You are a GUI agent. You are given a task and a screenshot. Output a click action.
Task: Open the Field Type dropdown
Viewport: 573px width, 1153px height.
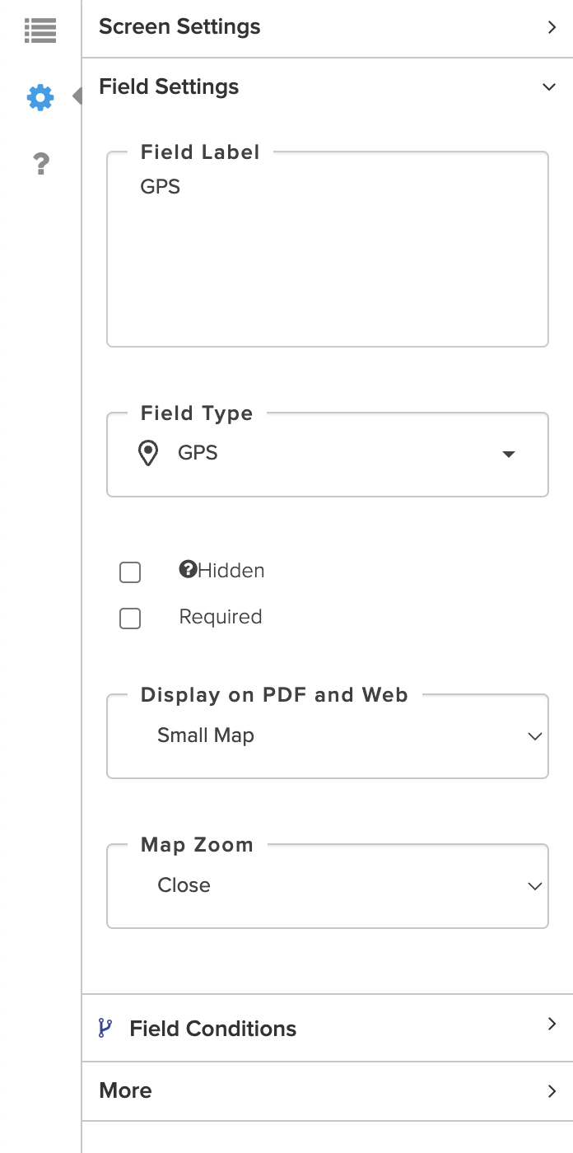pyautogui.click(x=328, y=454)
